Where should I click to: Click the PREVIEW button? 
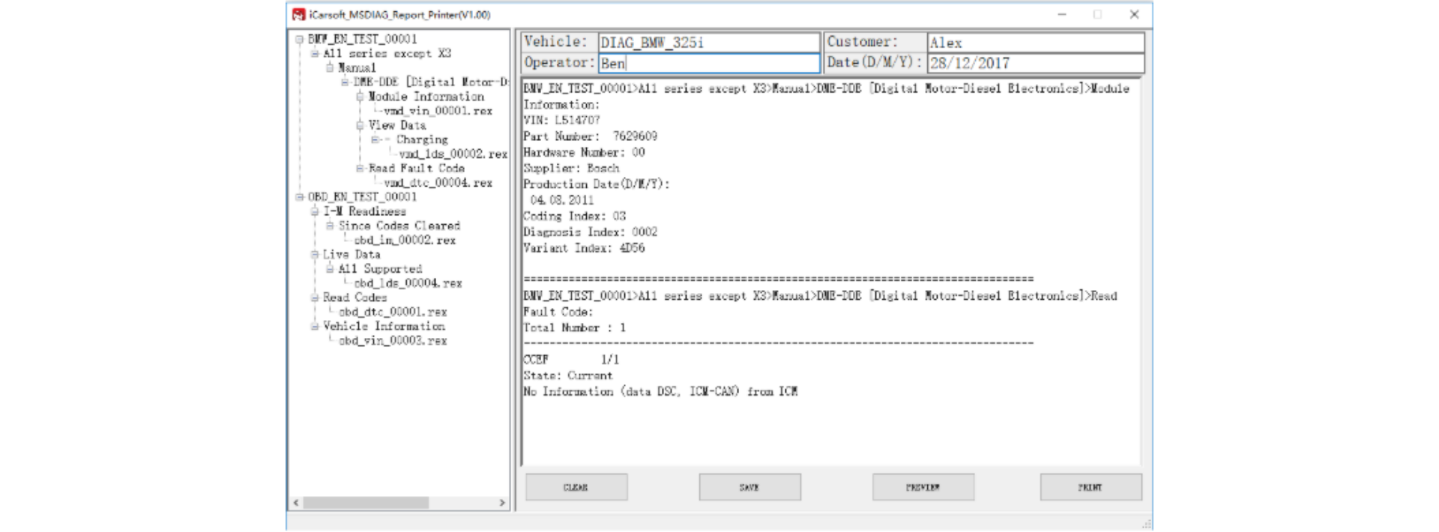[923, 487]
